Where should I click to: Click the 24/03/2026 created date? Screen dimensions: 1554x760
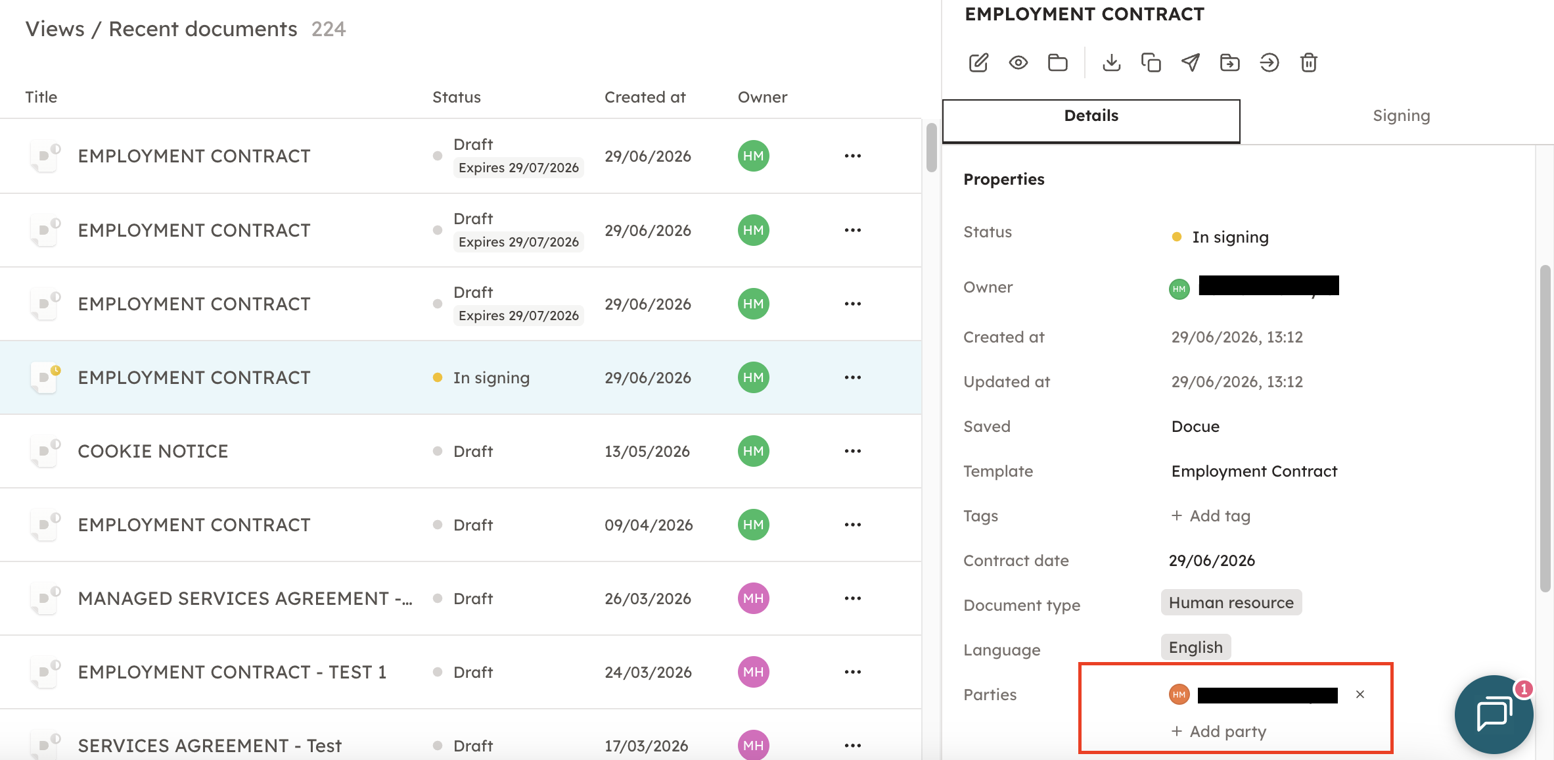pos(648,673)
